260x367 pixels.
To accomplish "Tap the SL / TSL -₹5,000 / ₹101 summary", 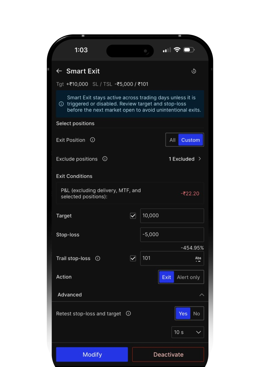I will (x=120, y=84).
